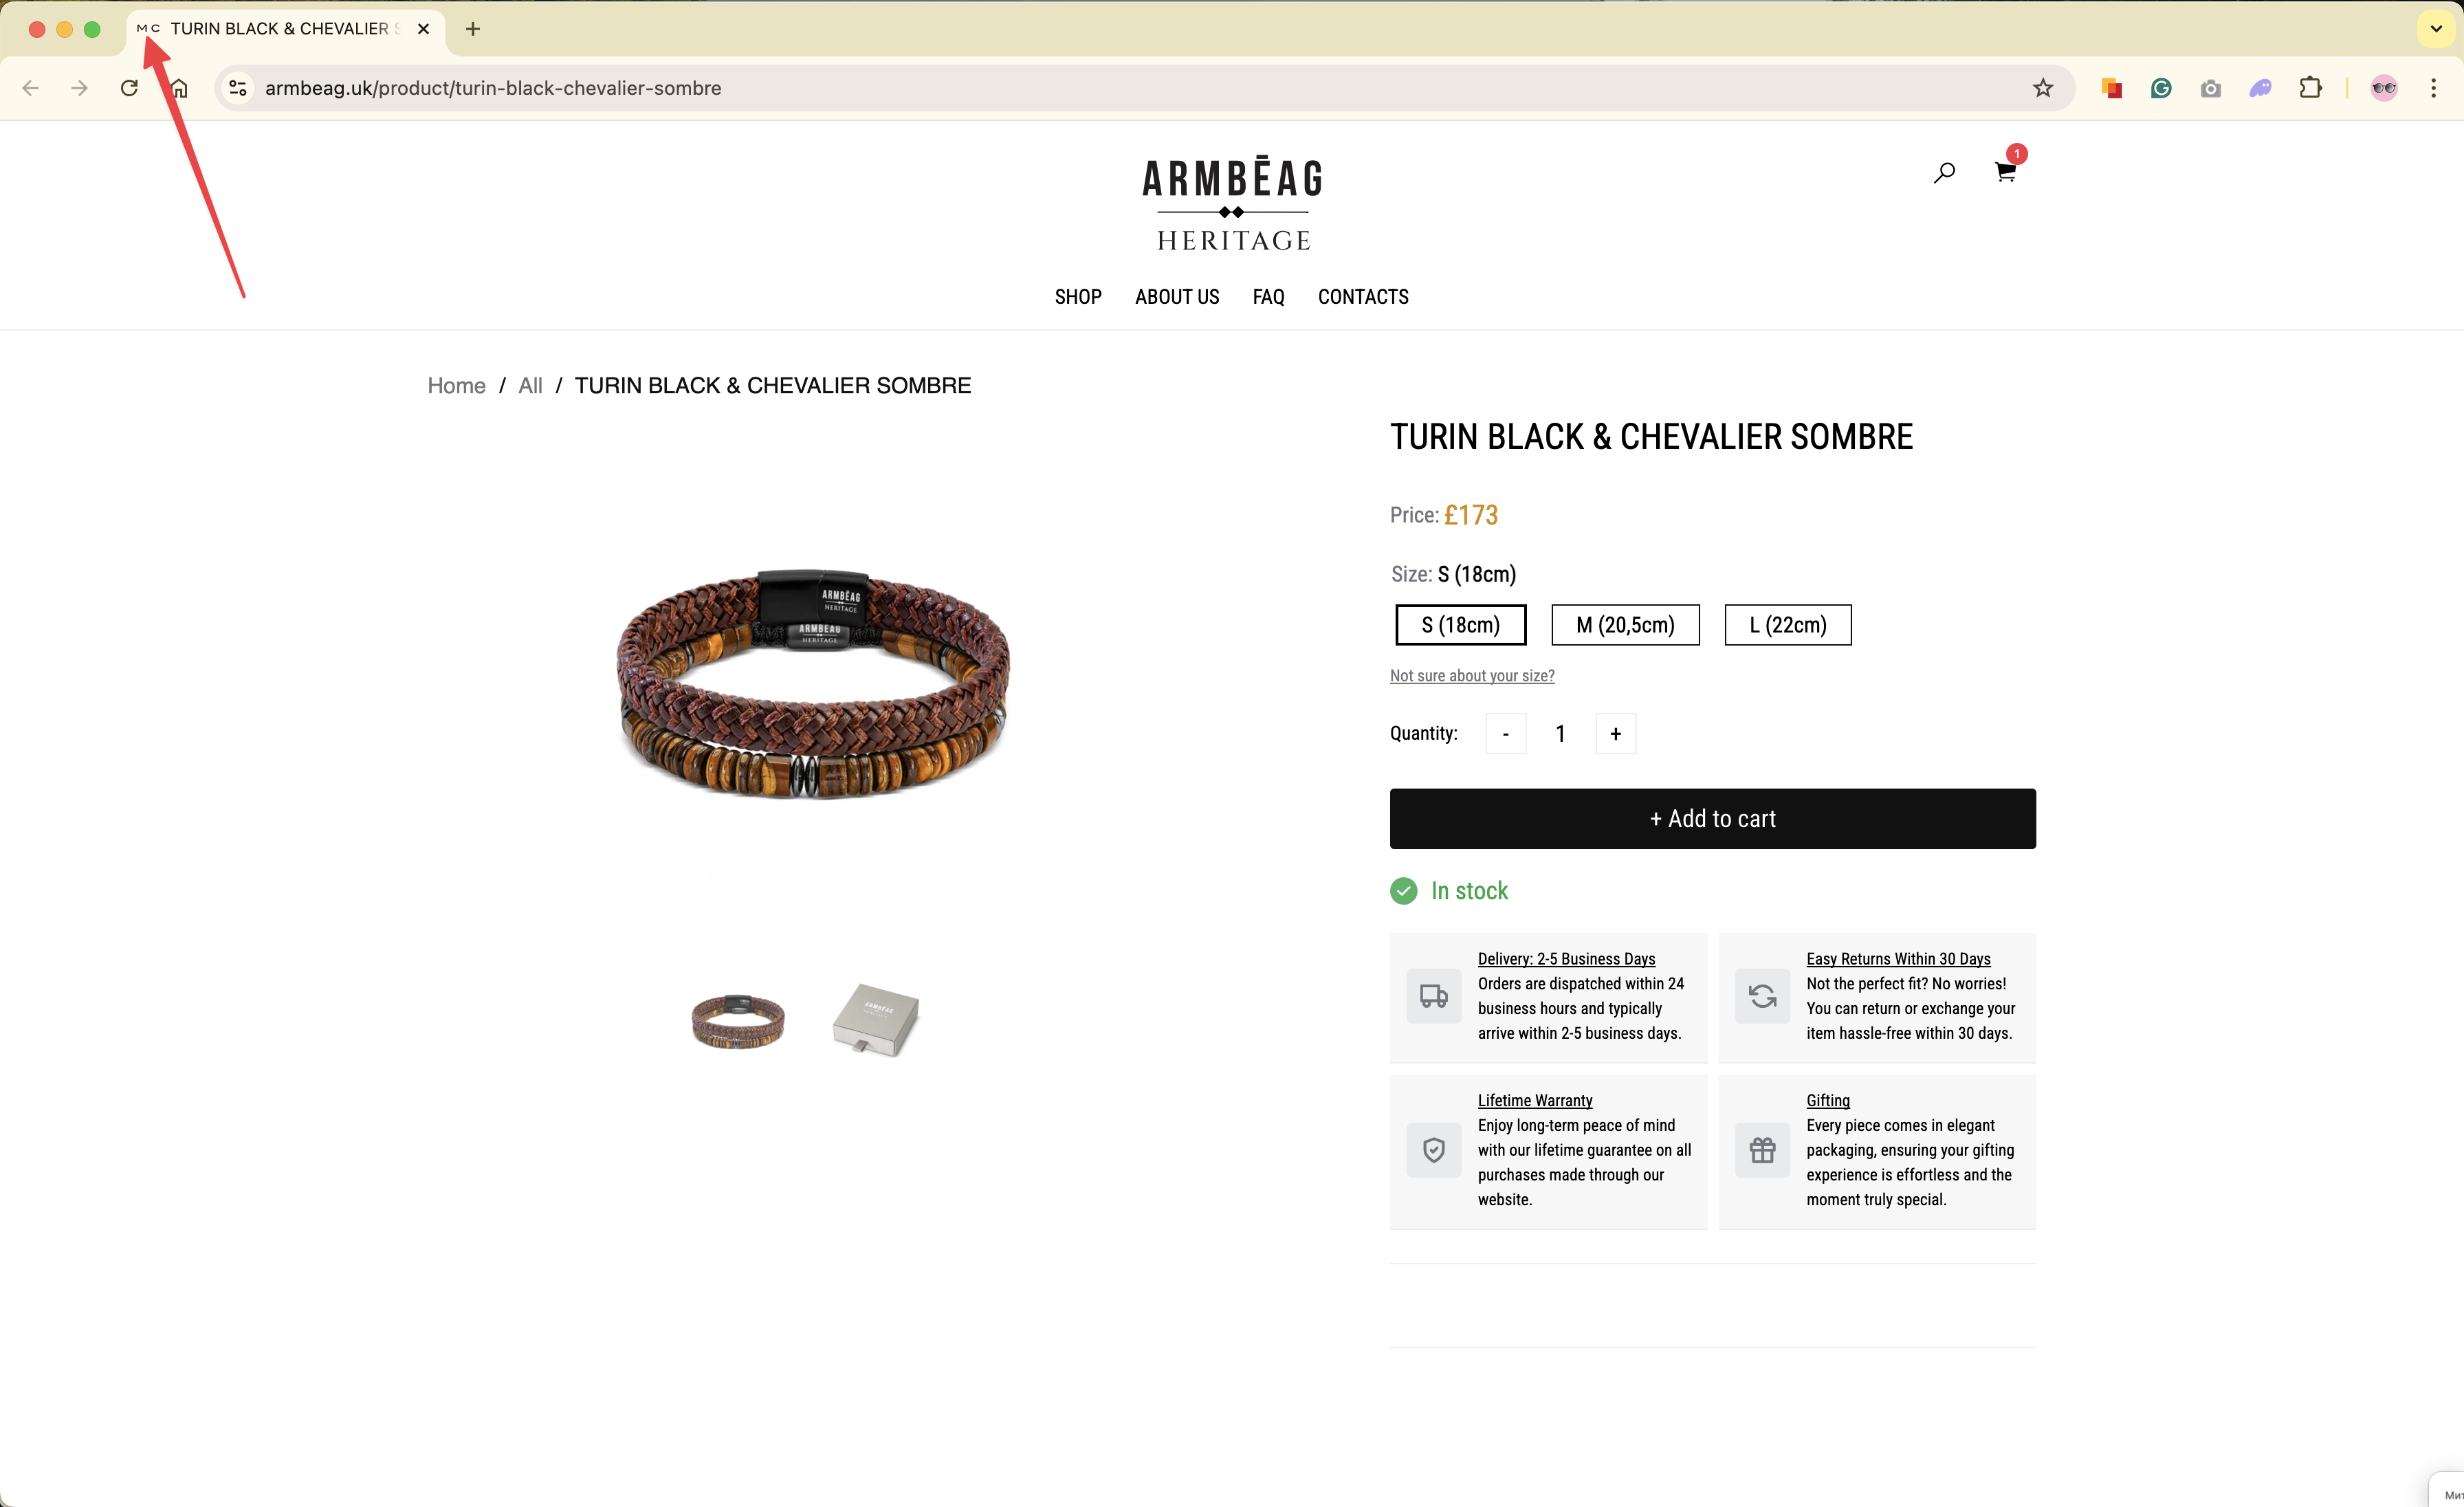Reload the page

click(x=129, y=88)
